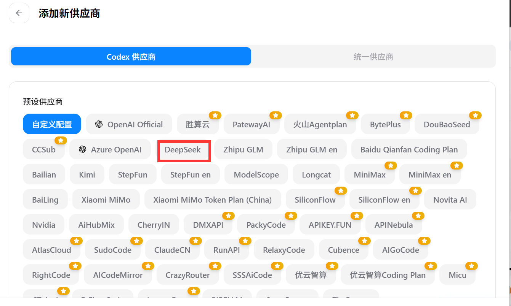Choose Xiaomi MiMo provider
Image resolution: width=511 pixels, height=306 pixels.
[x=106, y=199]
